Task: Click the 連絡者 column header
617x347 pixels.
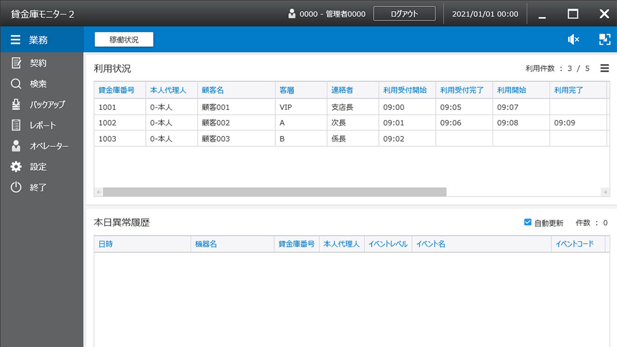Action: tap(353, 90)
